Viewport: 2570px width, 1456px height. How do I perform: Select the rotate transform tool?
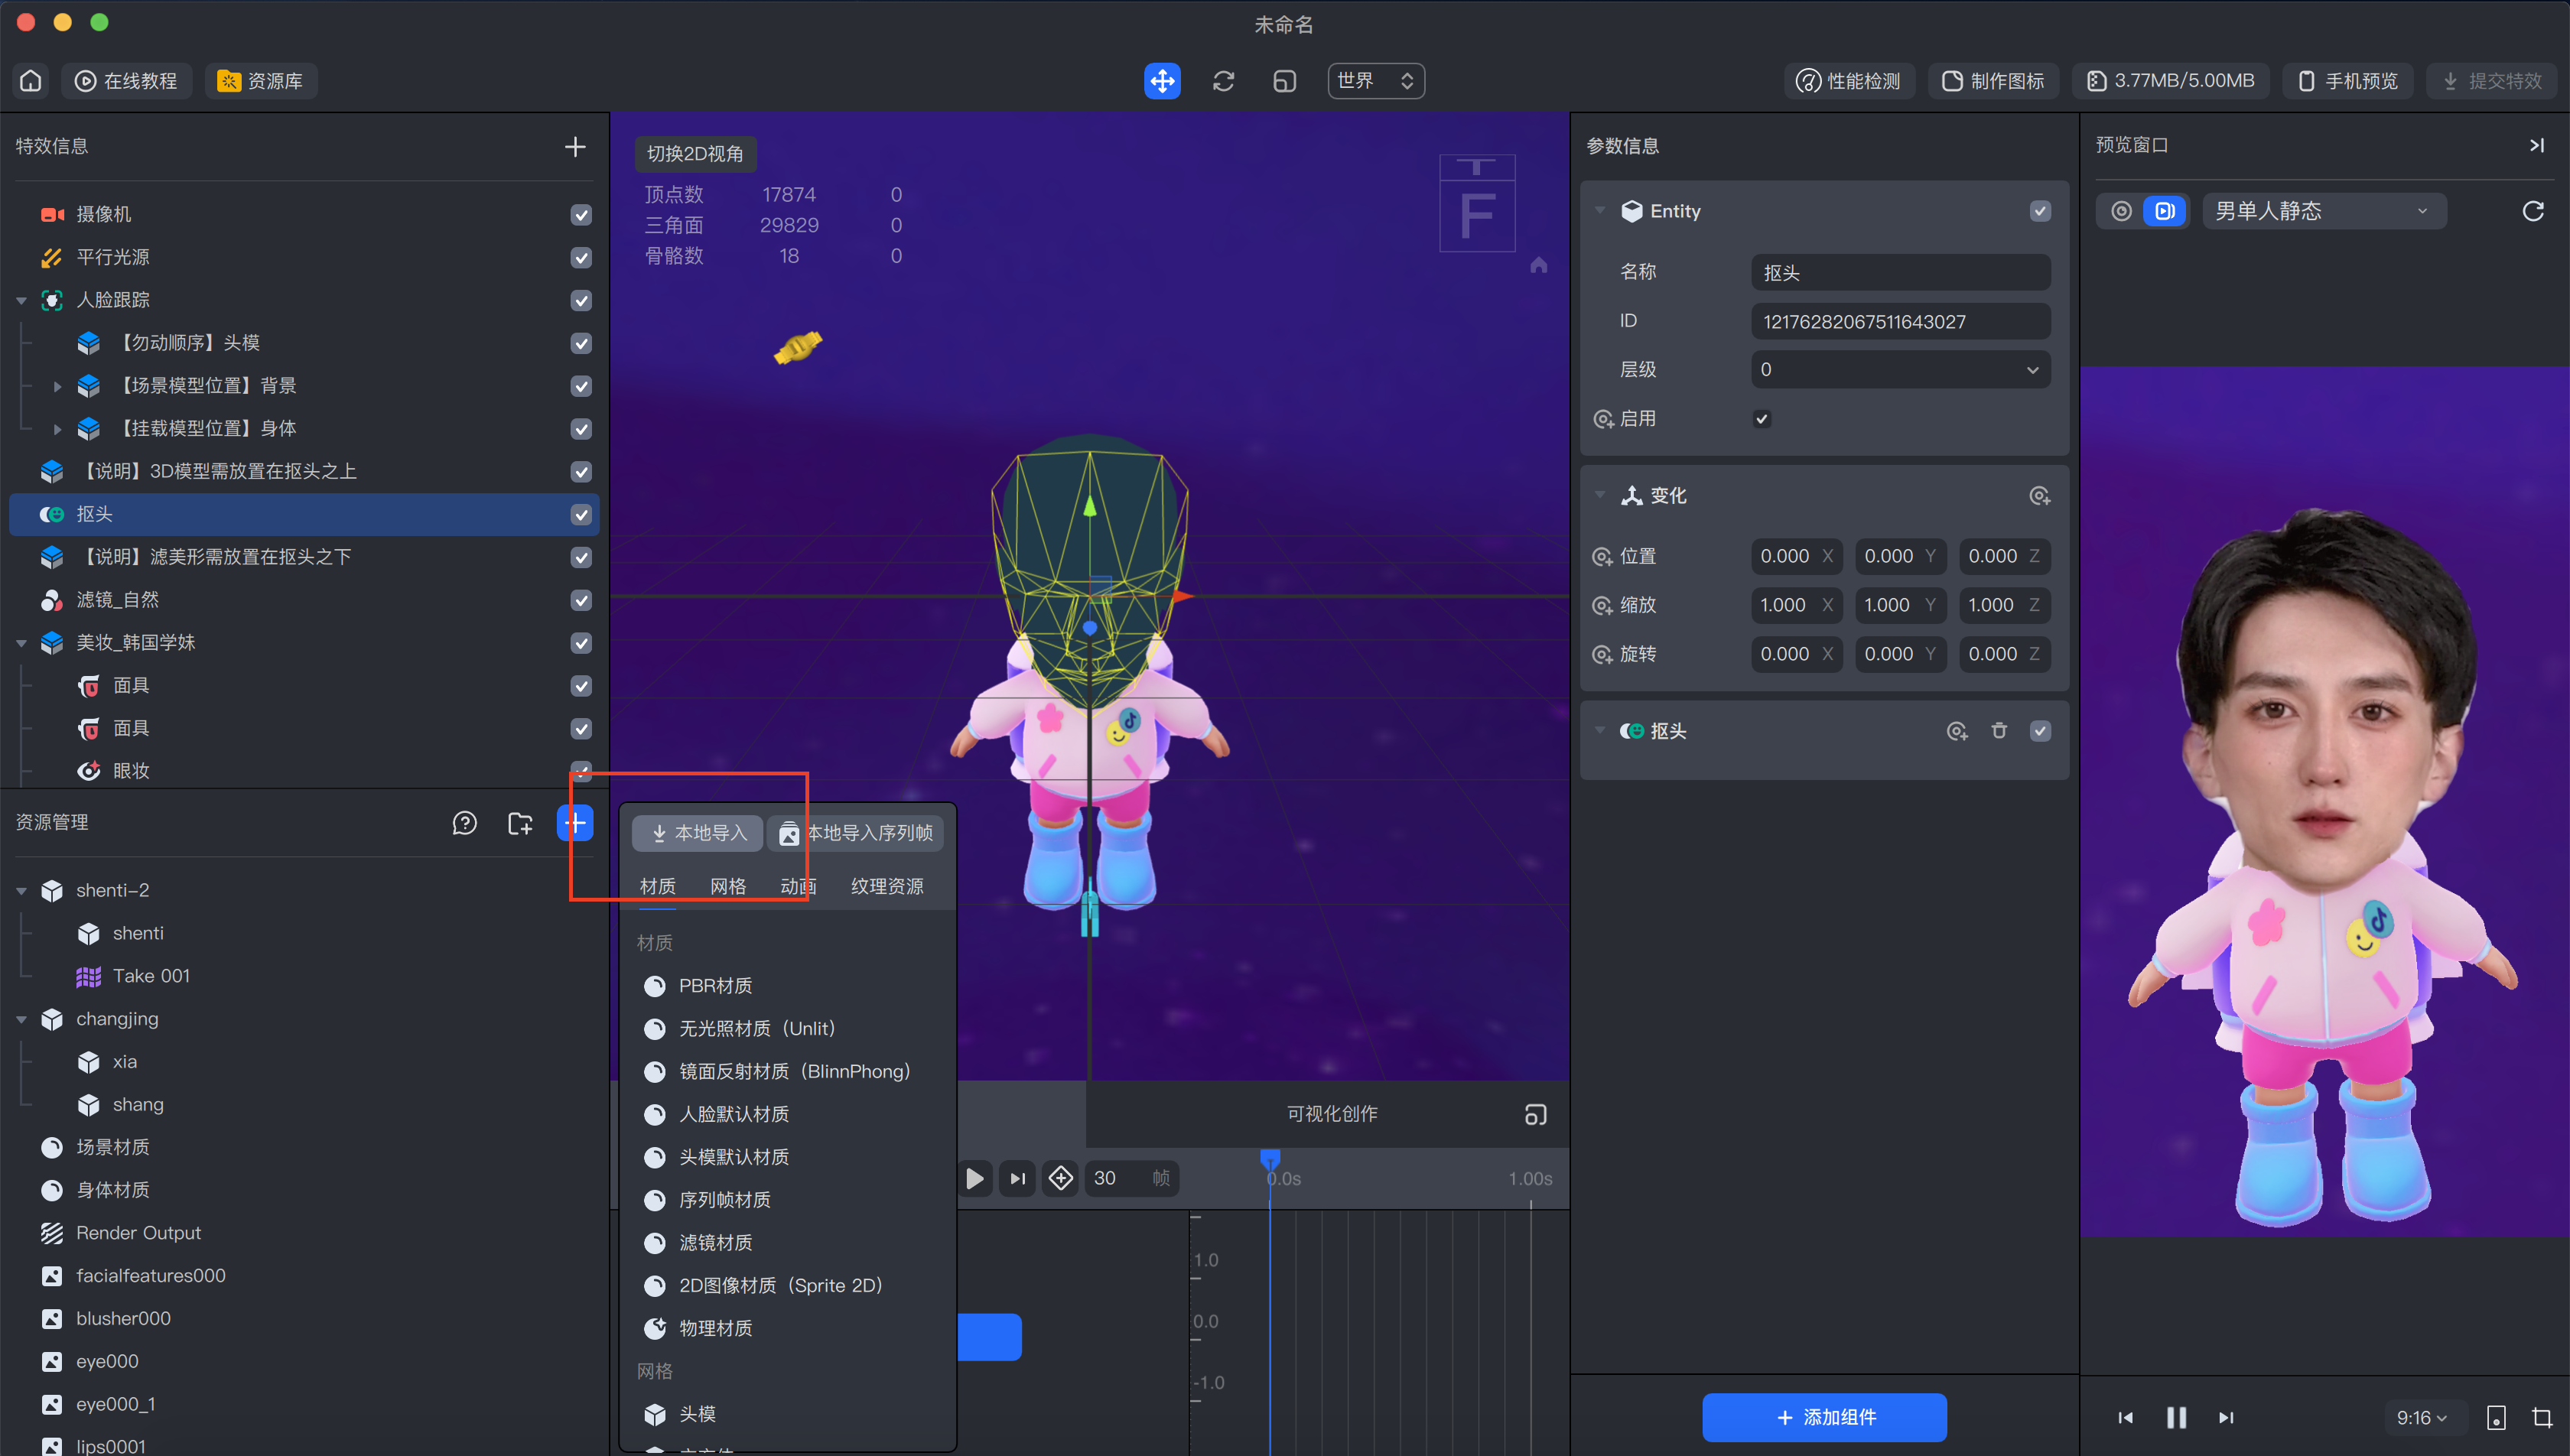click(1223, 80)
